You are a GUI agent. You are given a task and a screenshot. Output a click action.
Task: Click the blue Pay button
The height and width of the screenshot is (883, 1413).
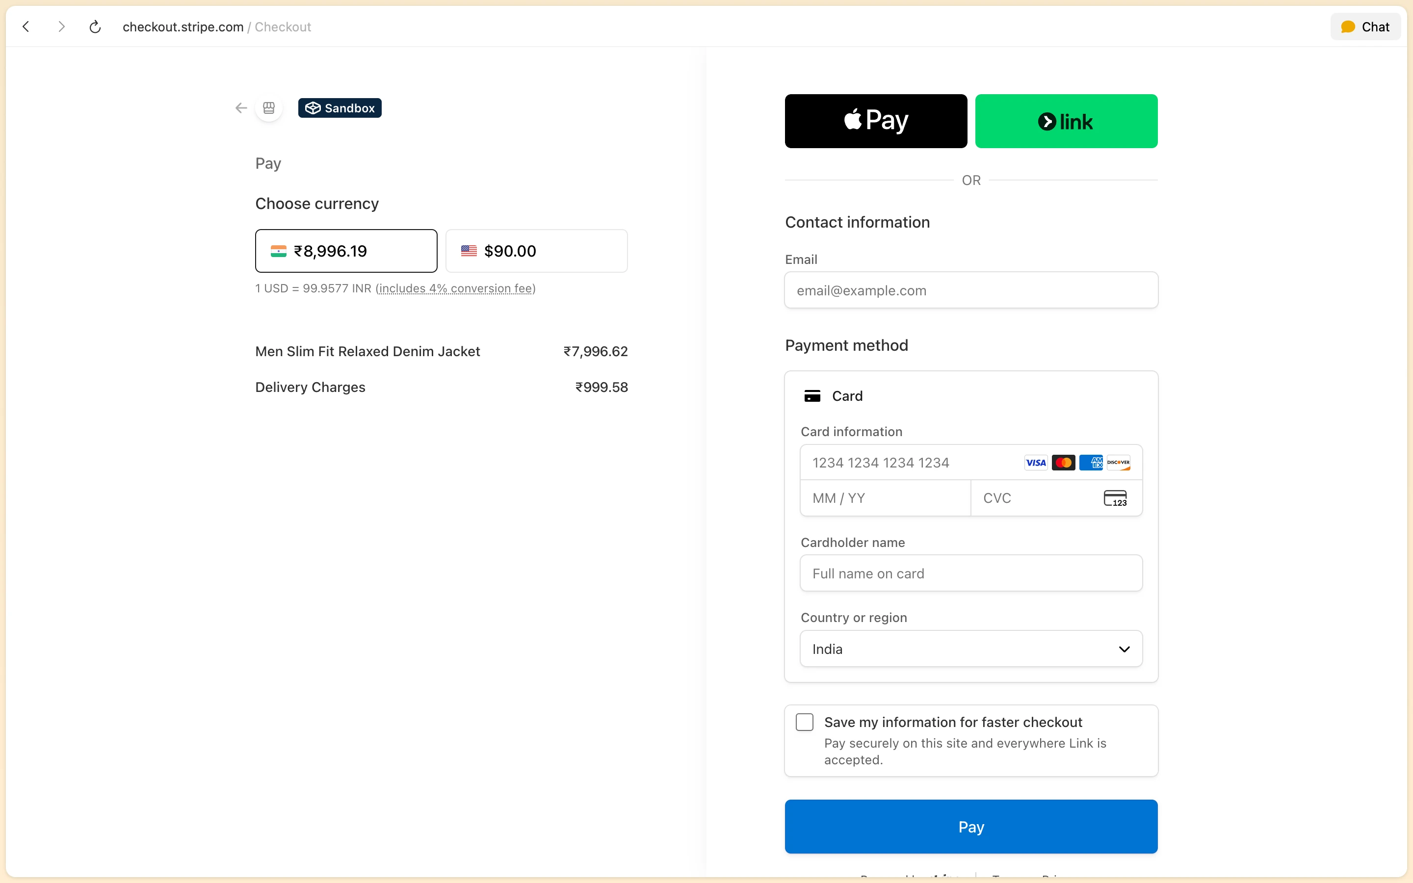(x=971, y=827)
